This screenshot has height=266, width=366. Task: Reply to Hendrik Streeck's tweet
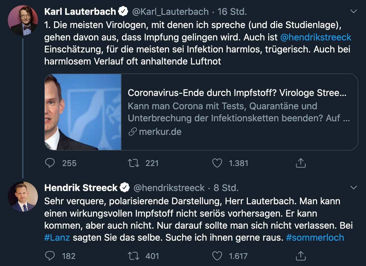click(x=50, y=256)
